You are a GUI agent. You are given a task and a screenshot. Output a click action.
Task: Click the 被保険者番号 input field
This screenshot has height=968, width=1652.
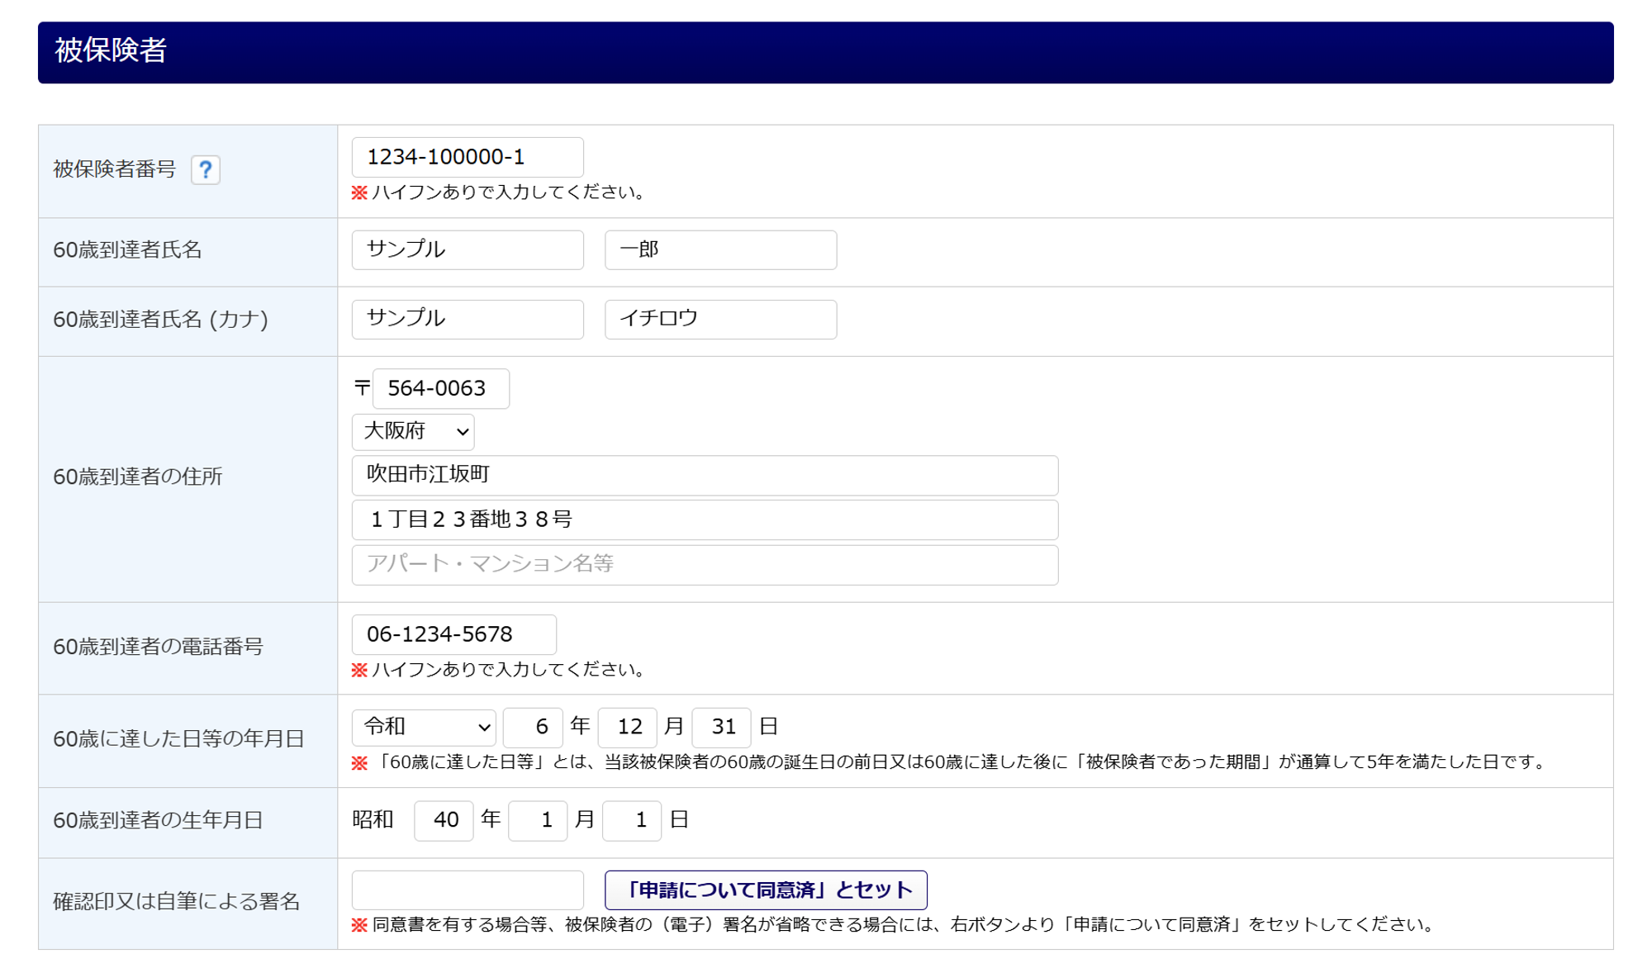468,157
